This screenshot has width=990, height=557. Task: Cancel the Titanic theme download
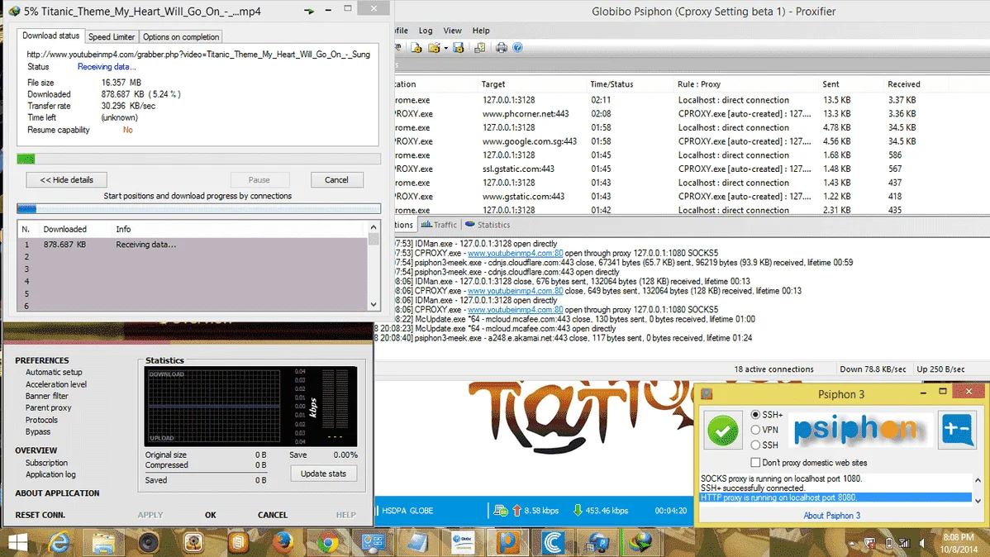coord(336,180)
